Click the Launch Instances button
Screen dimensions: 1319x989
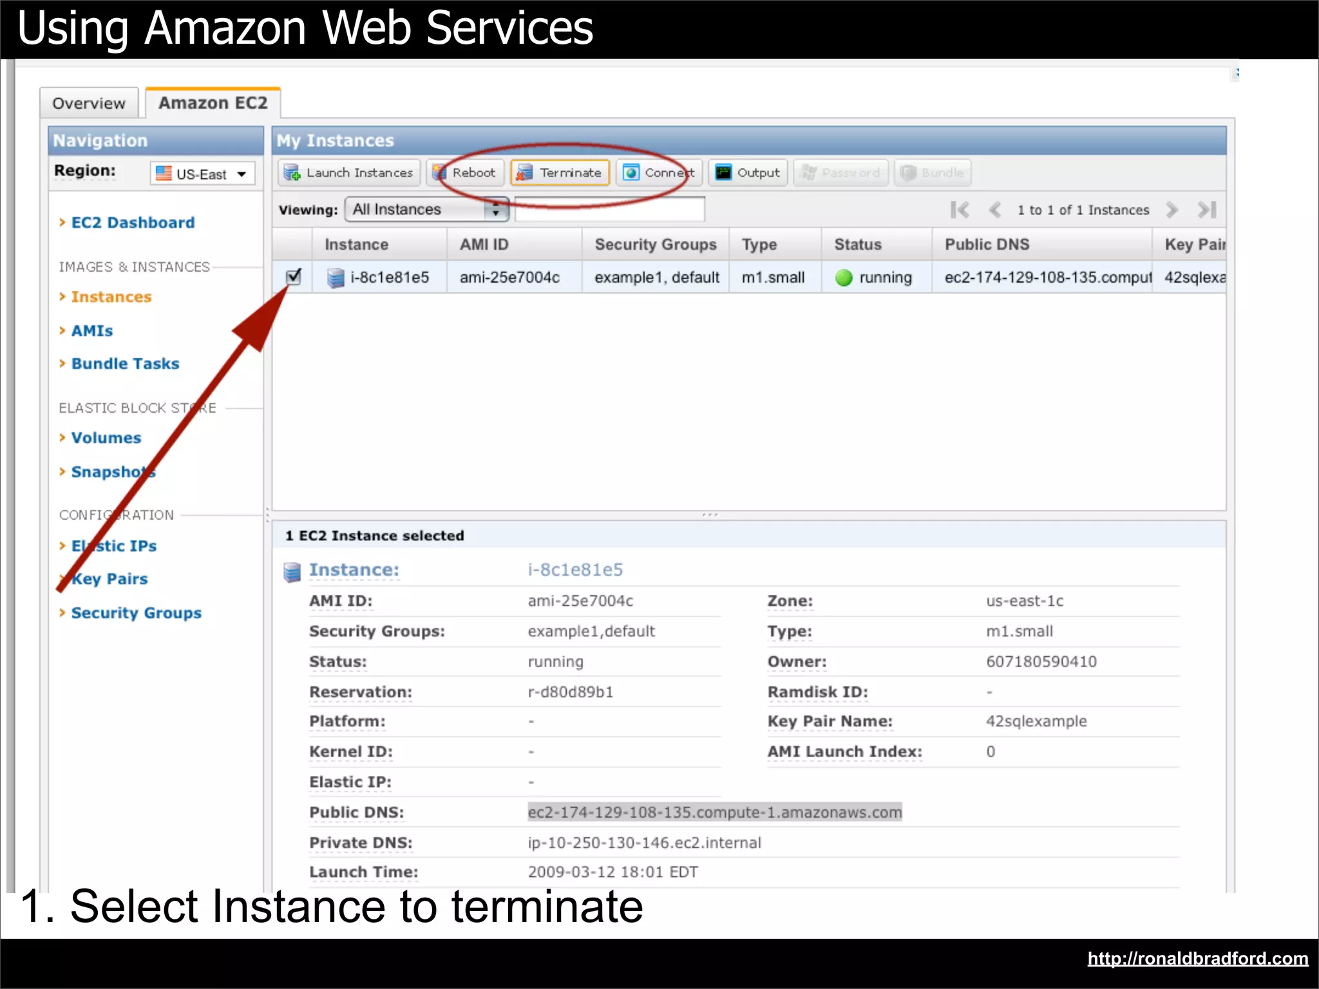coord(349,173)
